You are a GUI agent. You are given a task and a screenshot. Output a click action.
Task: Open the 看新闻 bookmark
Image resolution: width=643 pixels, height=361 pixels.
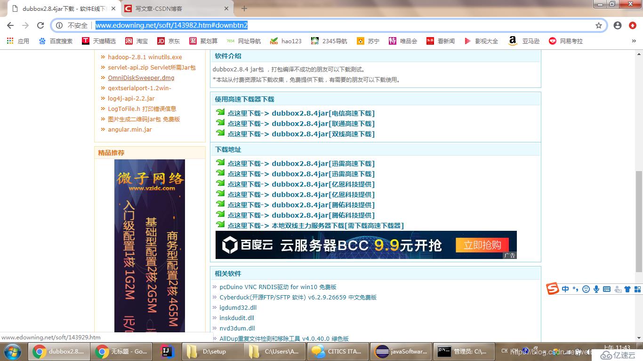[441, 41]
